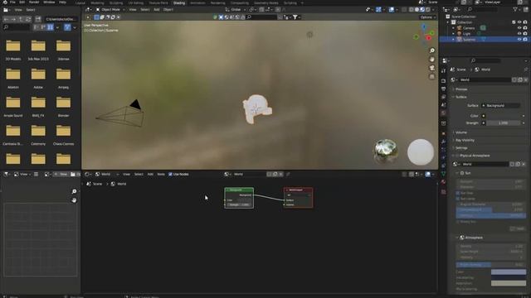Toggle the Sun Disc checkbox
The image size is (531, 298).
click(x=458, y=193)
